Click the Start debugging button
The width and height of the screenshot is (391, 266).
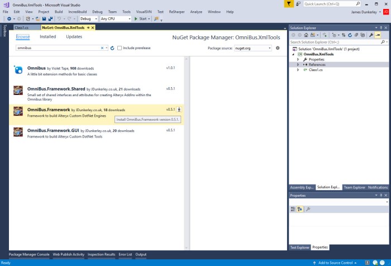140,18
